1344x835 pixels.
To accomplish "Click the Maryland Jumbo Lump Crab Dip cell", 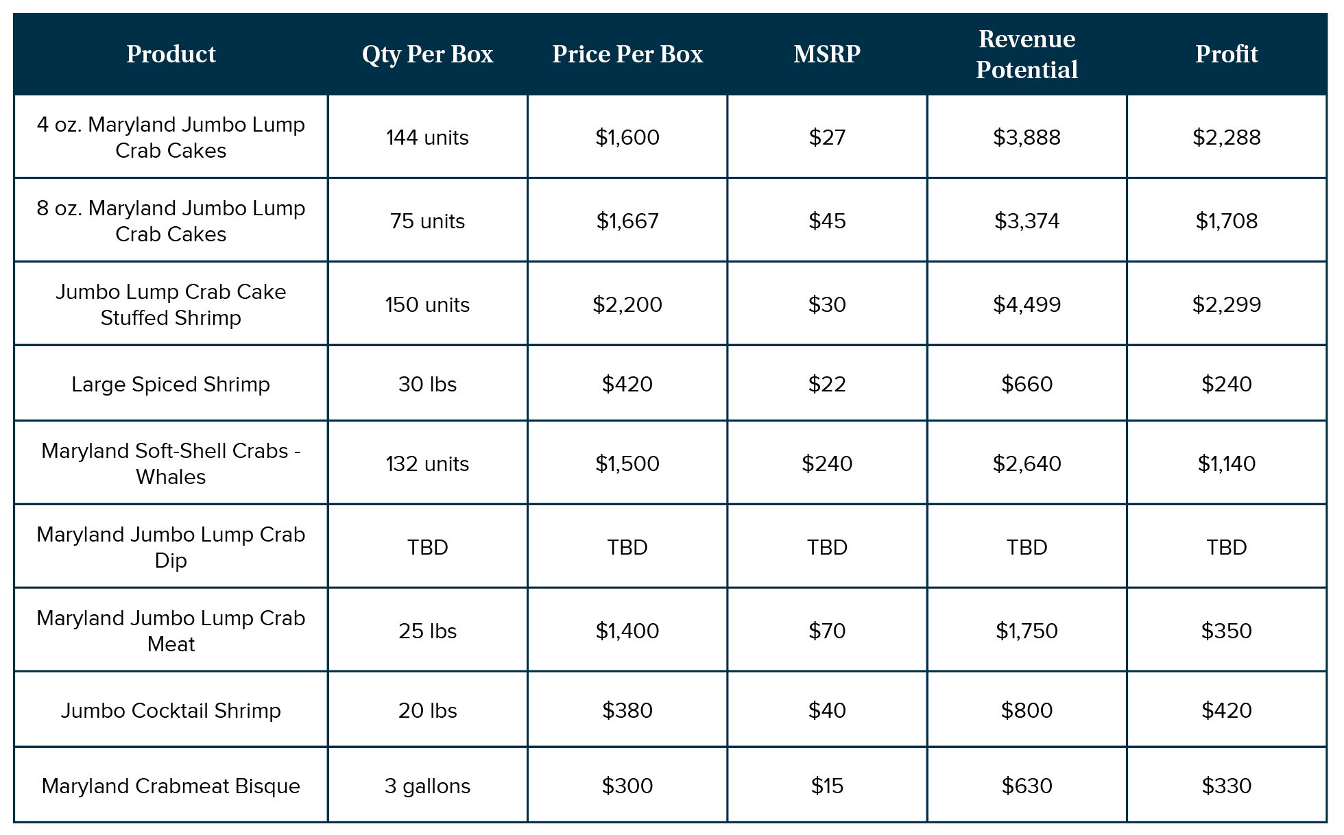I will (171, 547).
